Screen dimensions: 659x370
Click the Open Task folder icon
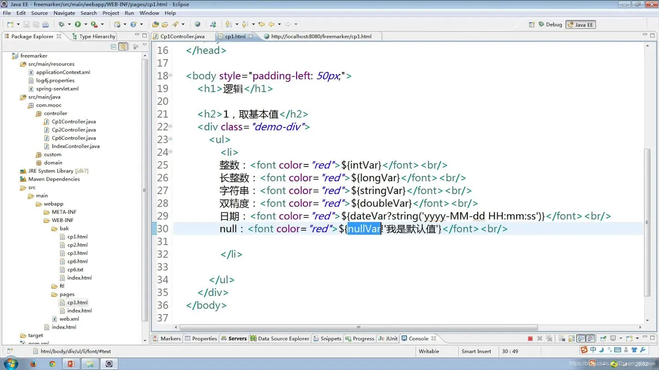165,24
